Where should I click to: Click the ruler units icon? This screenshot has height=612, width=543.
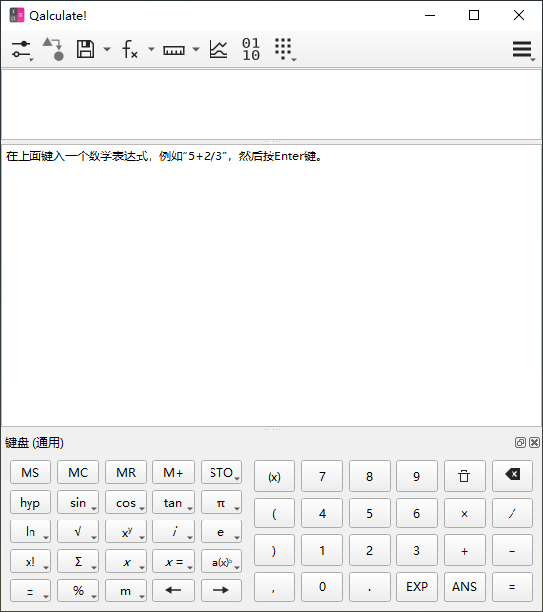click(174, 50)
